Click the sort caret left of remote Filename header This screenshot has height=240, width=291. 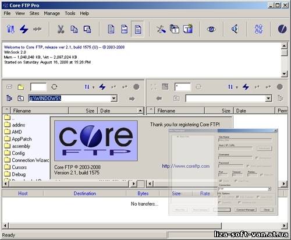[x=151, y=110]
